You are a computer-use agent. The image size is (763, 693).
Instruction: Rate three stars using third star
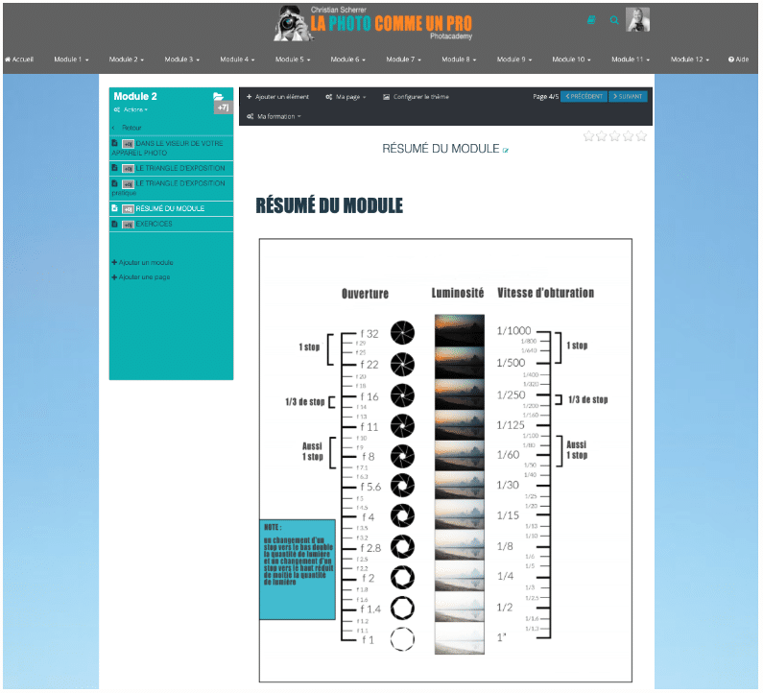[x=615, y=135]
